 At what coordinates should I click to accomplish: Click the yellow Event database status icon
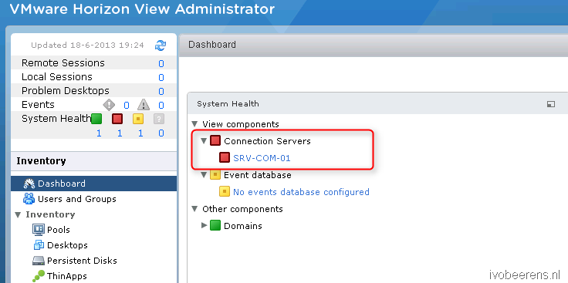(215, 175)
